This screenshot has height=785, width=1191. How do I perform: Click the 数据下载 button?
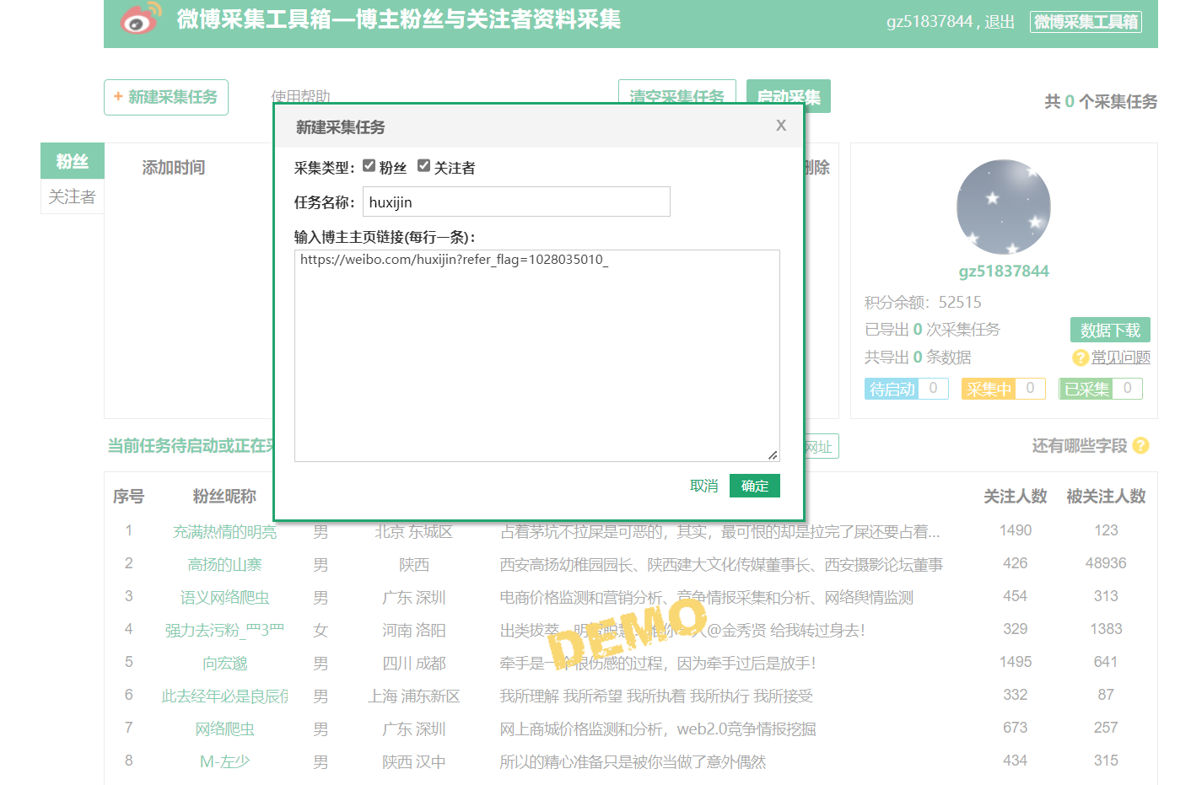point(1110,330)
